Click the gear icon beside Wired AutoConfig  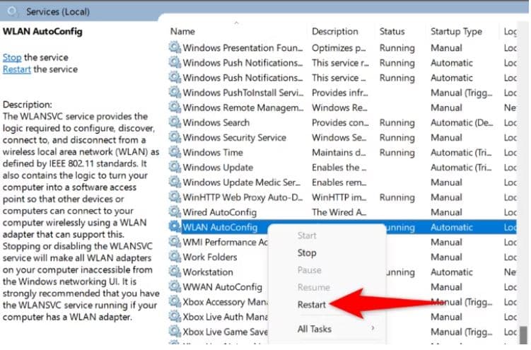(174, 212)
